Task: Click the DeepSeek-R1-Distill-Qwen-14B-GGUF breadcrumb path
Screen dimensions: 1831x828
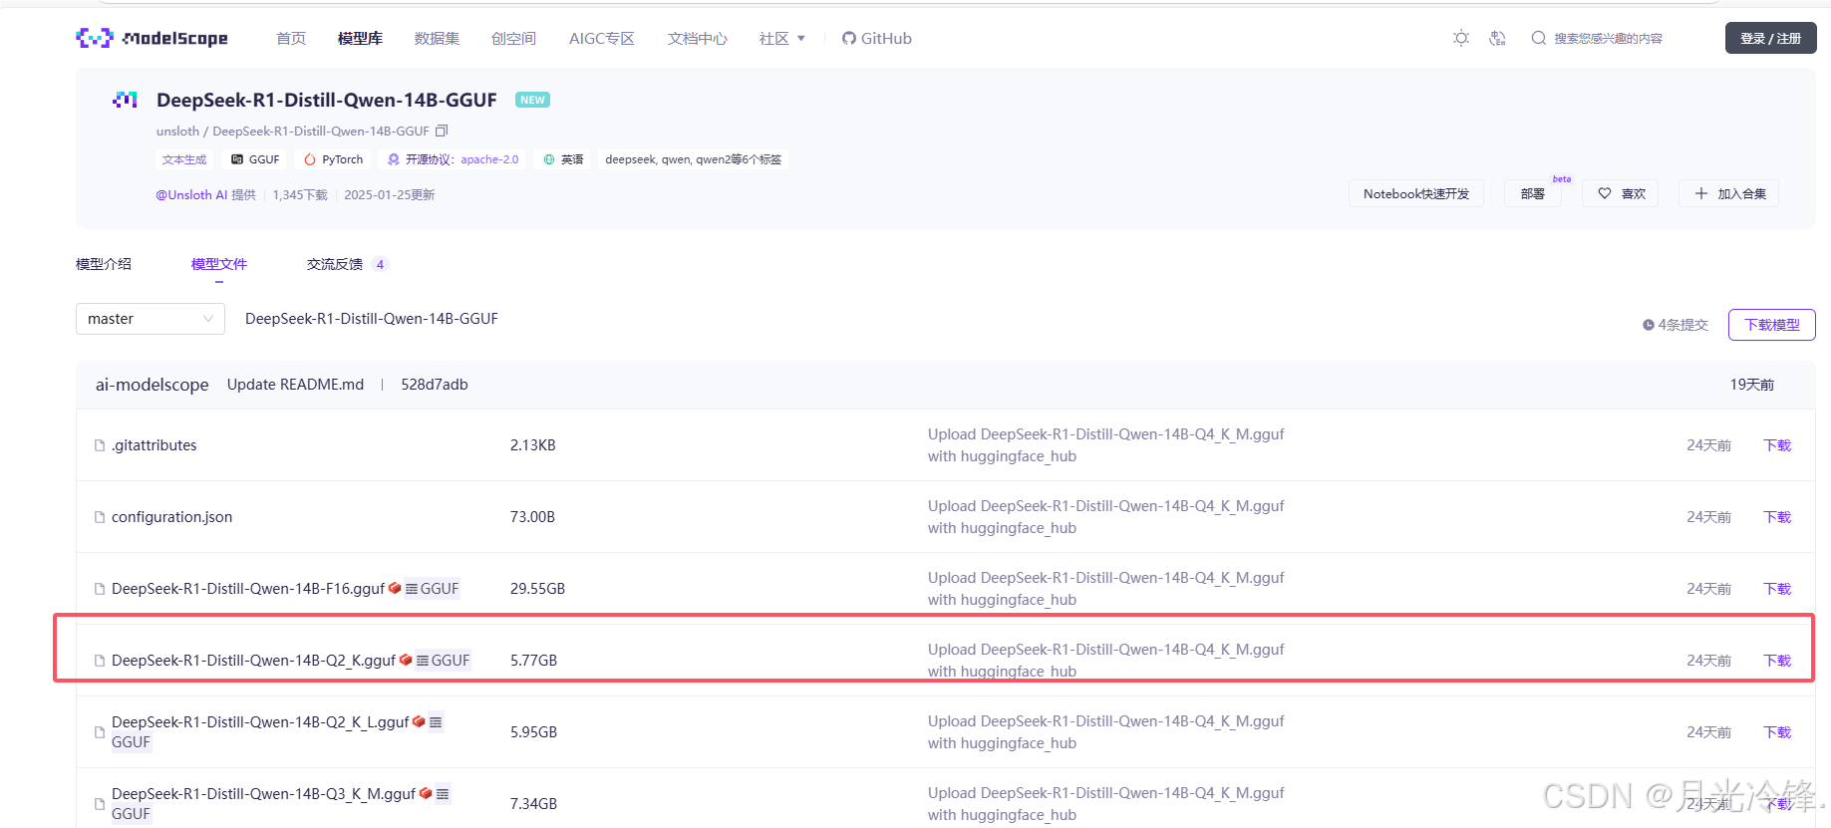Action: point(372,319)
